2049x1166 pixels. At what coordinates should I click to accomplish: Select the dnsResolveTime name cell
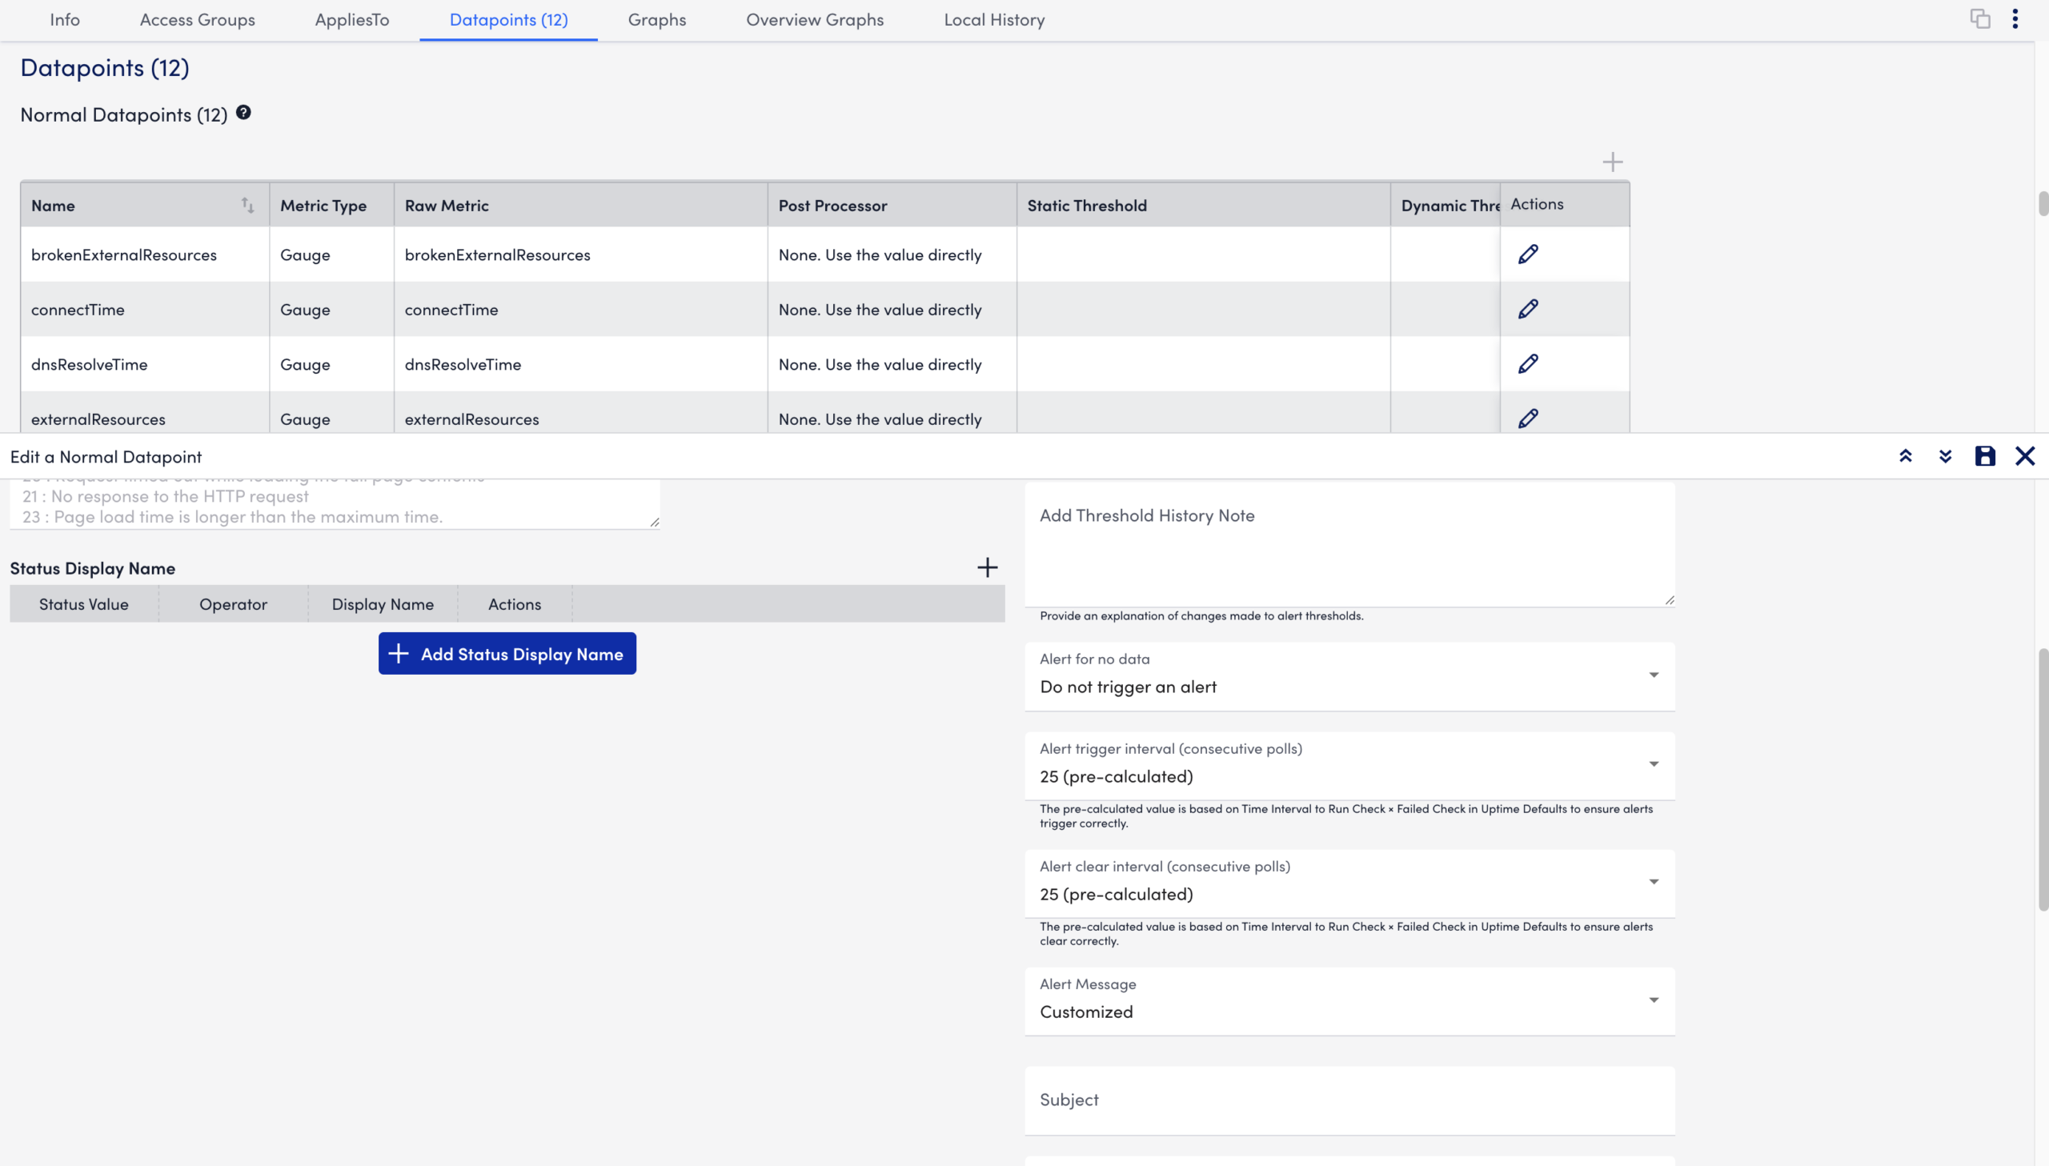(x=145, y=364)
